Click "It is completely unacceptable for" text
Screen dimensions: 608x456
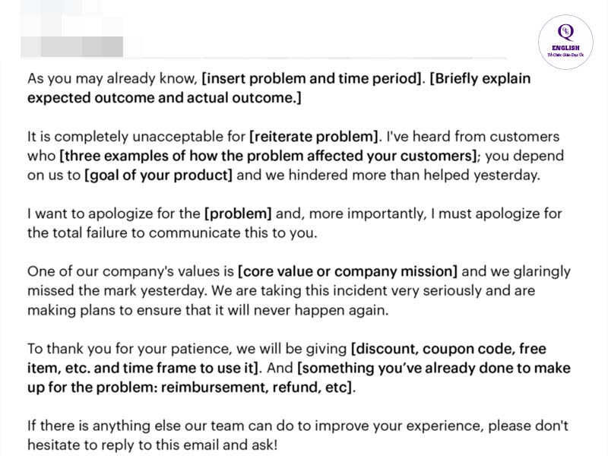(137, 137)
